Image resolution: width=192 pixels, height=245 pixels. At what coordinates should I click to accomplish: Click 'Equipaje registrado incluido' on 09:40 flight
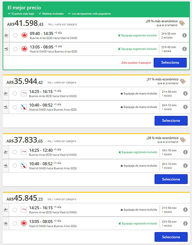click(x=137, y=35)
